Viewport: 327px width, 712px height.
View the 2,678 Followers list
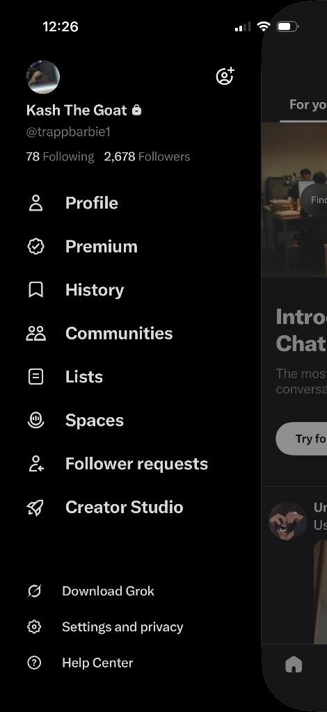point(147,156)
